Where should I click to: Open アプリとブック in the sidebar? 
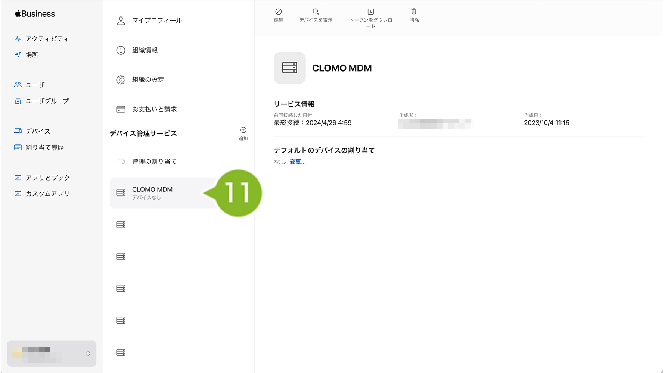tap(42, 178)
